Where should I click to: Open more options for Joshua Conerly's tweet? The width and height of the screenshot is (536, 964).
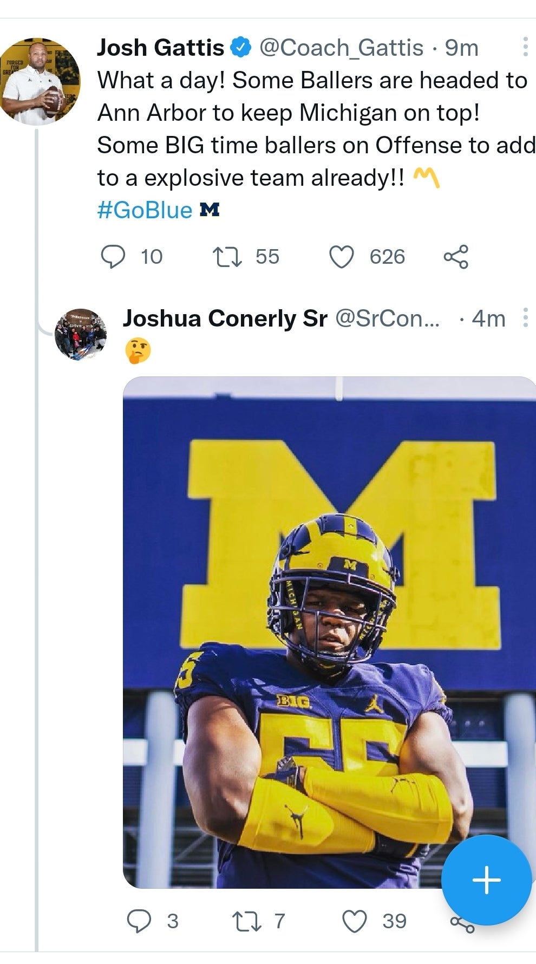[525, 318]
